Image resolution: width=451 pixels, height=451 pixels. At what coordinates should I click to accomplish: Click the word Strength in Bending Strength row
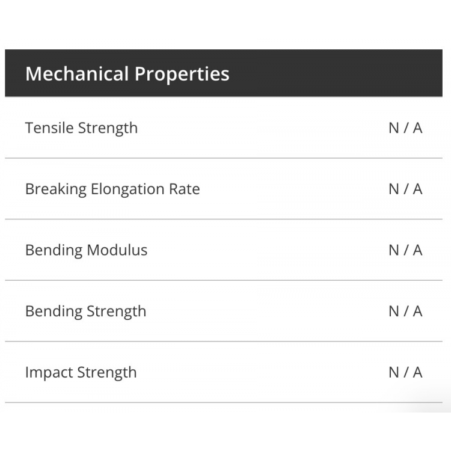[117, 311]
